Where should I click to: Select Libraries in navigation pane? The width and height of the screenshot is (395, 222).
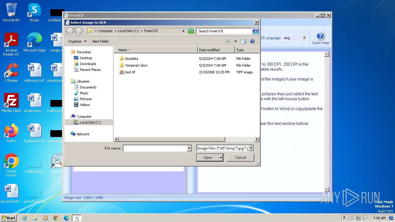coord(83,81)
